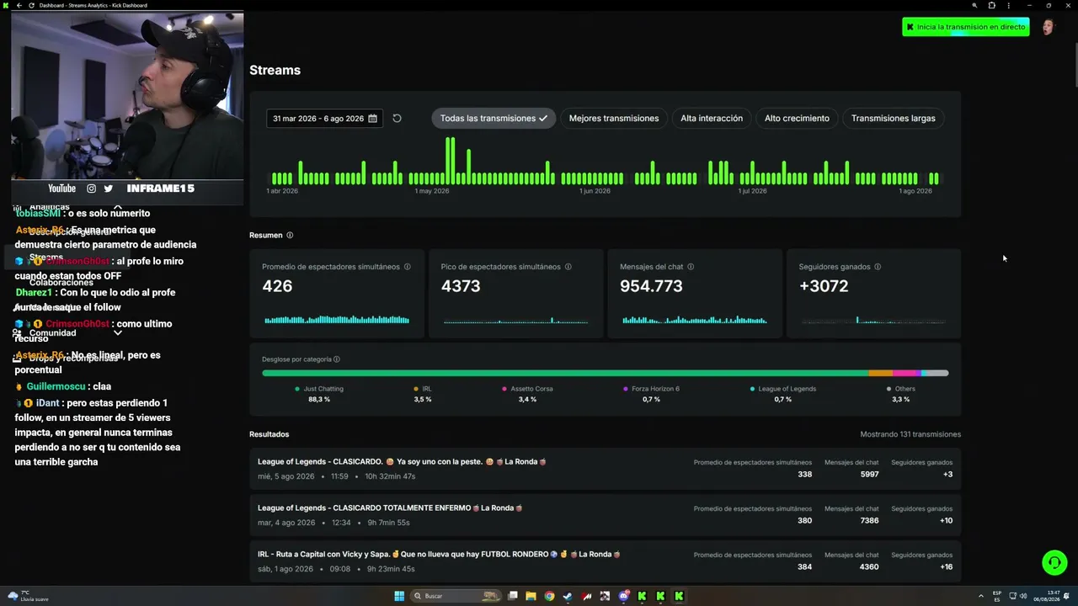Click the ESP language indicator in system tray
The width and height of the screenshot is (1078, 606).
[997, 596]
